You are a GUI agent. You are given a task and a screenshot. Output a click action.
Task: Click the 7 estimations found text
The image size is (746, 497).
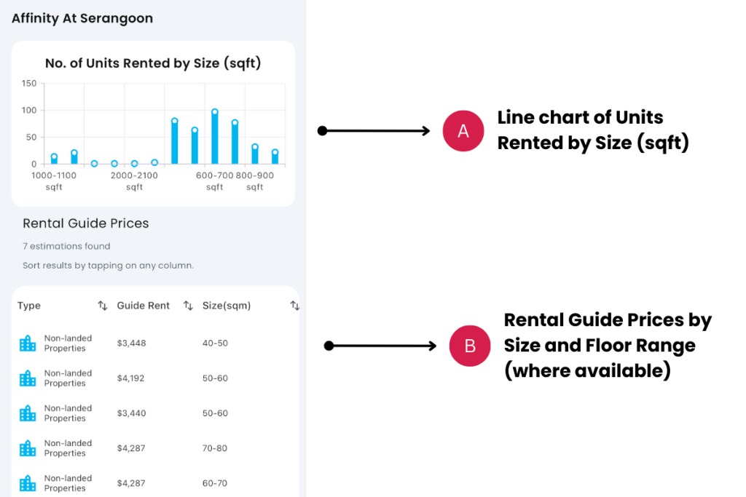coord(66,246)
